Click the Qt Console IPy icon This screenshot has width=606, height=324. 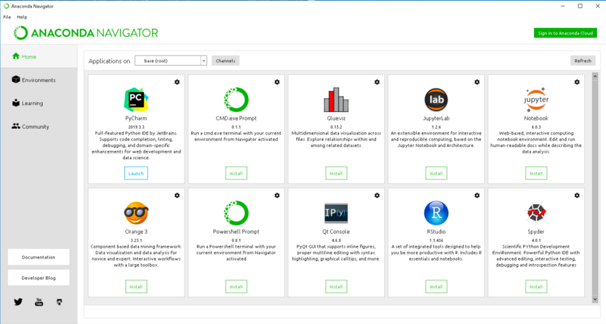point(336,213)
